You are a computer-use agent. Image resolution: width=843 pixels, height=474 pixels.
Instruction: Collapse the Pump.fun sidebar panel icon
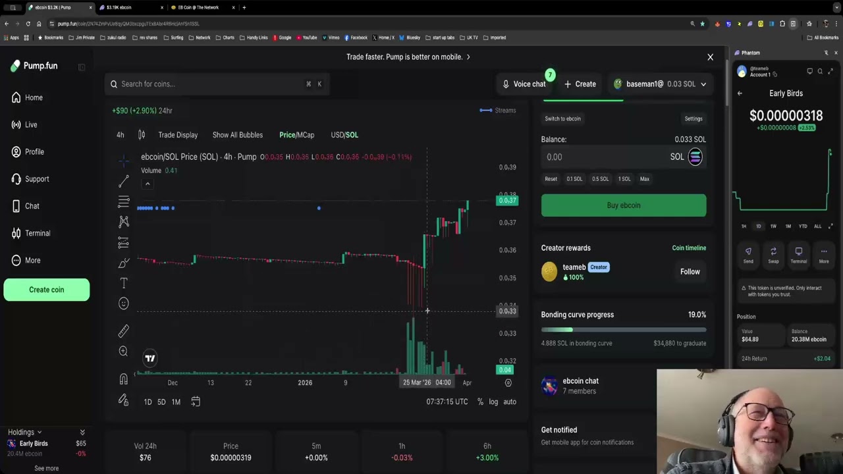pos(82,66)
